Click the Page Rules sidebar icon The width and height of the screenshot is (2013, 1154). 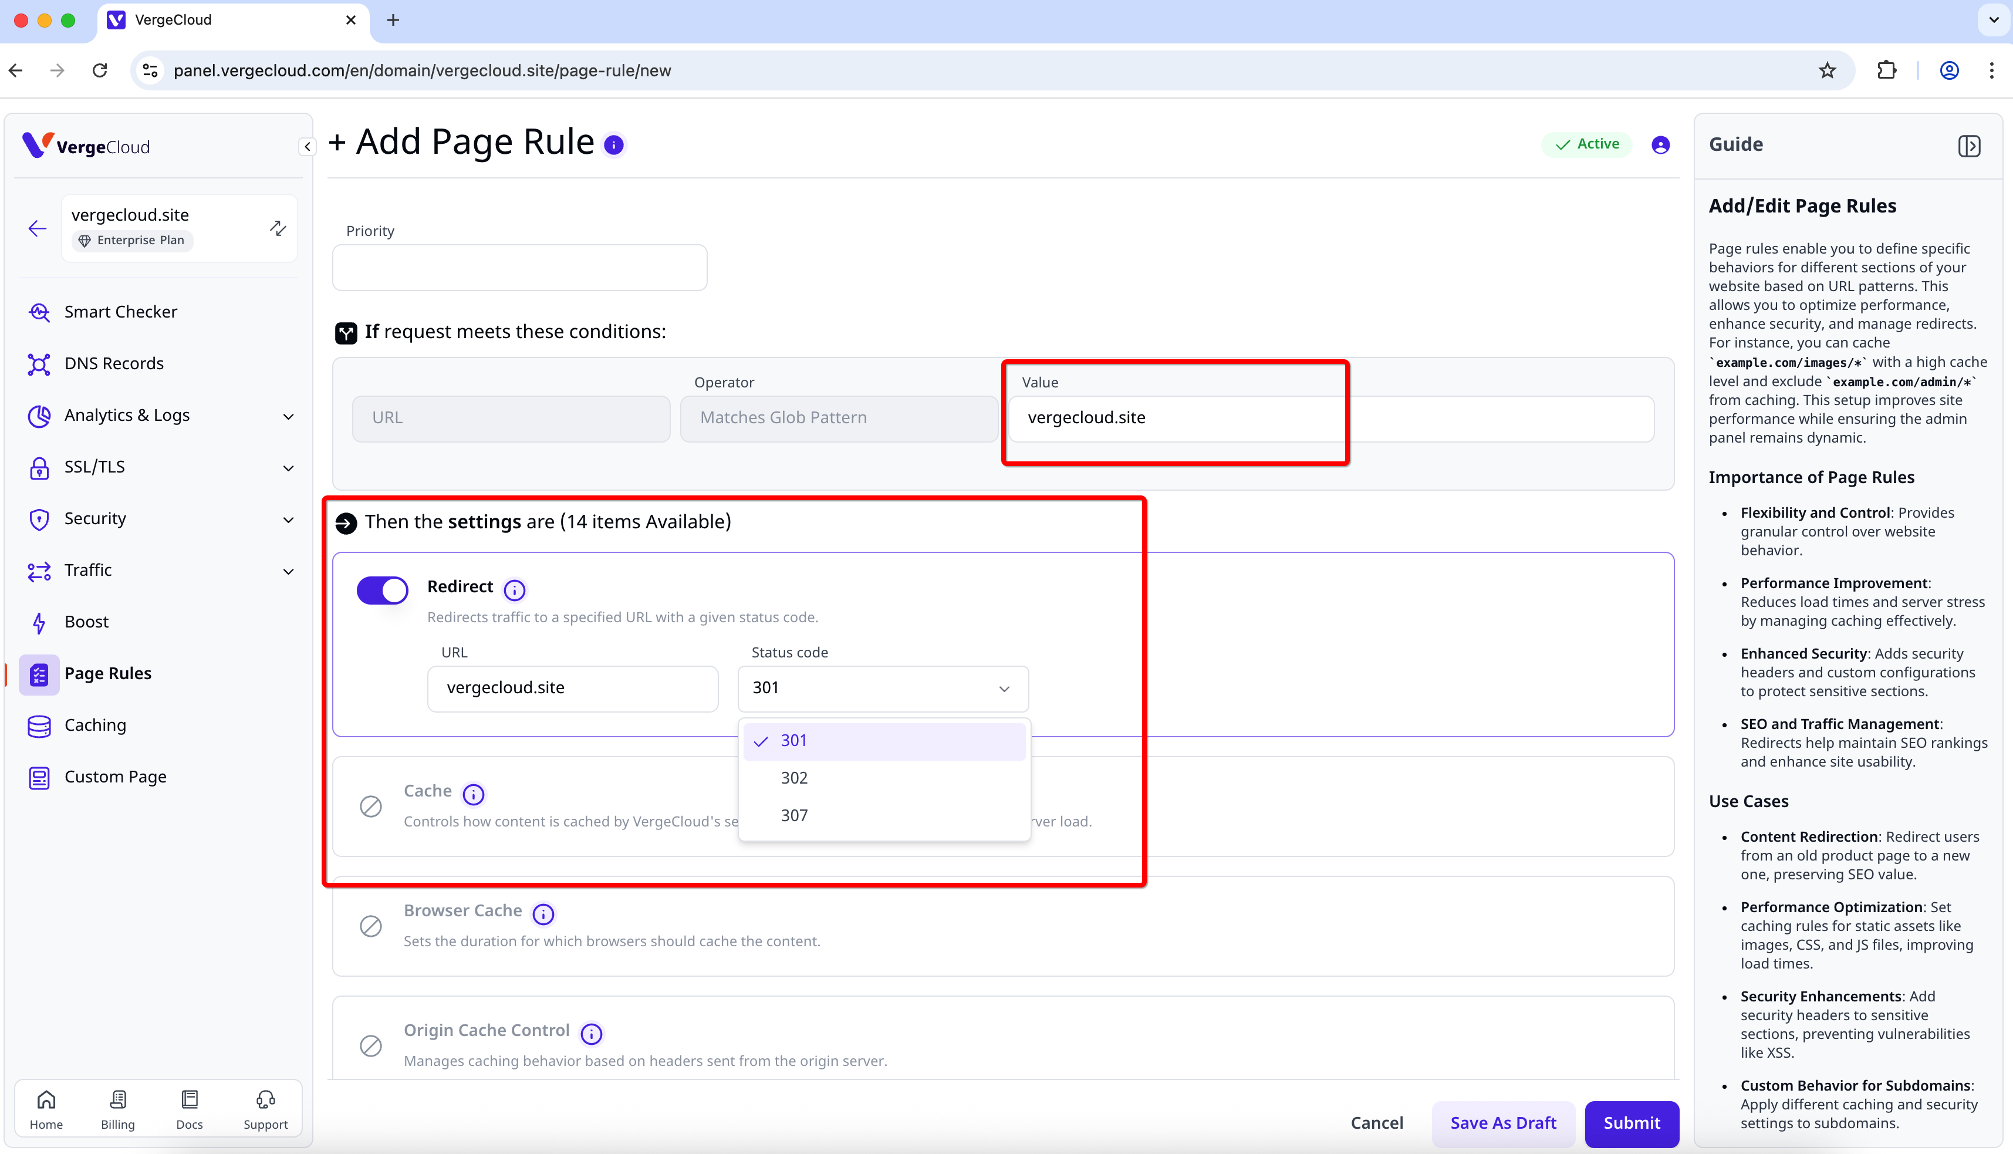[39, 674]
